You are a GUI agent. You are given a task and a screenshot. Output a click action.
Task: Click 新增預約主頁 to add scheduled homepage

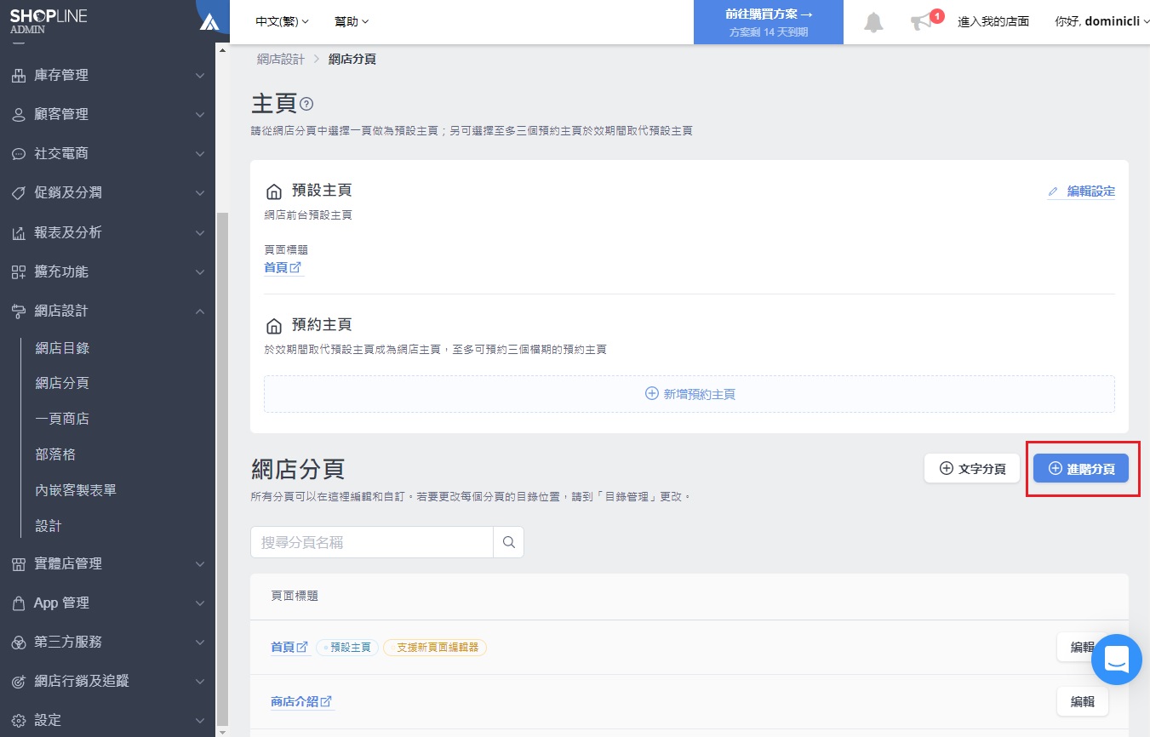[689, 394]
